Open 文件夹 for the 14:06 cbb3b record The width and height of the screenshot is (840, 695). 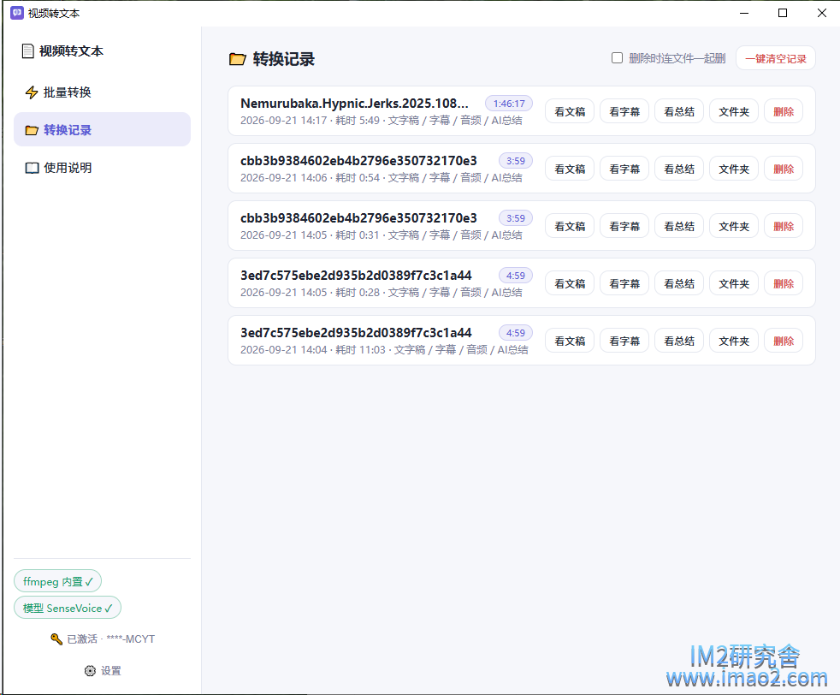733,169
